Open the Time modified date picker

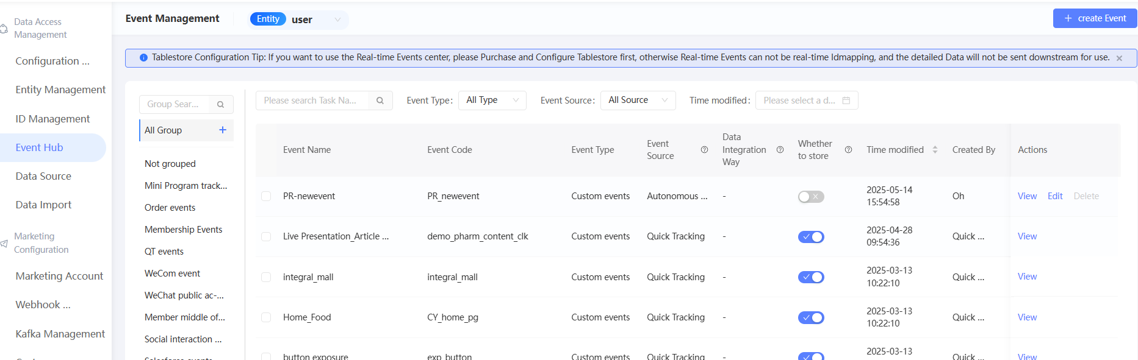click(806, 101)
